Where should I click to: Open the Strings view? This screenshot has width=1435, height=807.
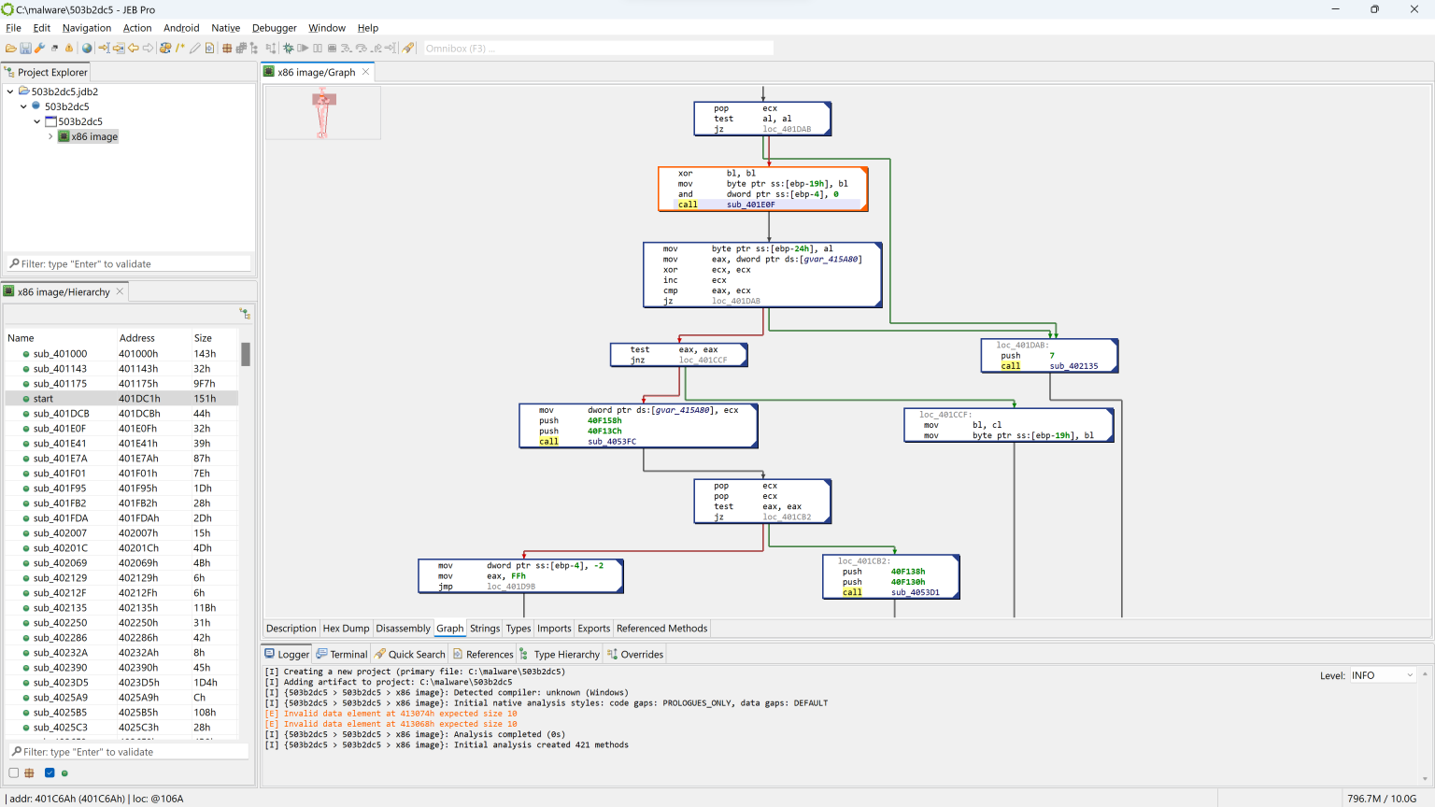coord(484,628)
